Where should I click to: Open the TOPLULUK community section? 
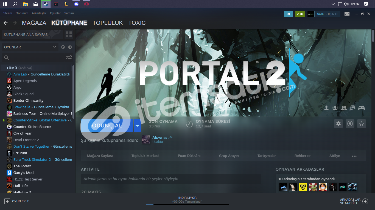coord(108,23)
